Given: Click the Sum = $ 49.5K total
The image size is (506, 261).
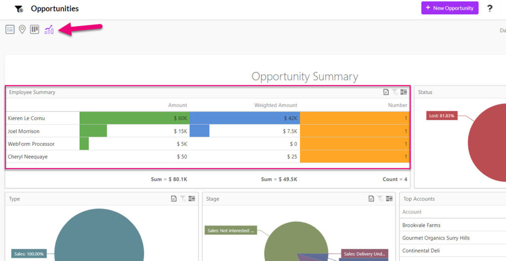Looking at the screenshot, I should tap(279, 179).
